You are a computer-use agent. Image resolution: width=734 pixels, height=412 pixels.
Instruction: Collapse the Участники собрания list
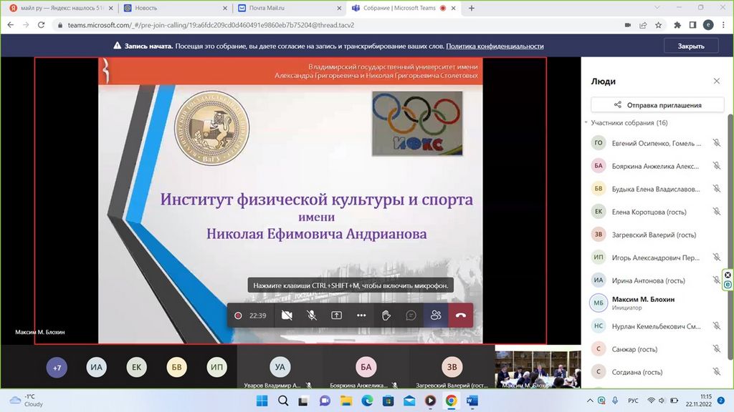(x=586, y=123)
